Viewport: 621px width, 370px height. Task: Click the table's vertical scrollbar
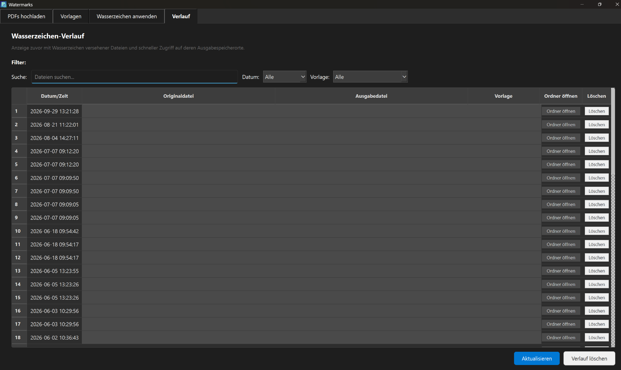[613, 218]
